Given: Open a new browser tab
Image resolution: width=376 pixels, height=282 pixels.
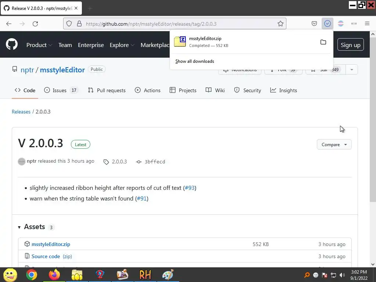Looking at the screenshot, I should click(x=90, y=8).
